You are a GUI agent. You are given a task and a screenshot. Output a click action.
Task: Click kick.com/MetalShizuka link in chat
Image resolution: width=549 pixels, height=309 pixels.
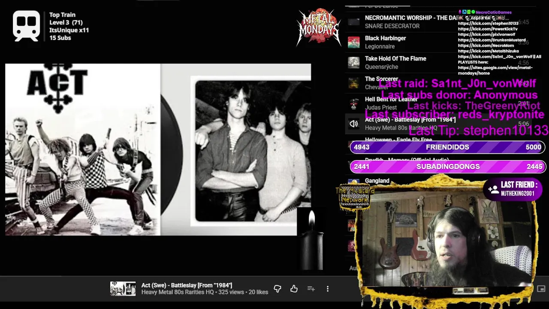point(488,51)
